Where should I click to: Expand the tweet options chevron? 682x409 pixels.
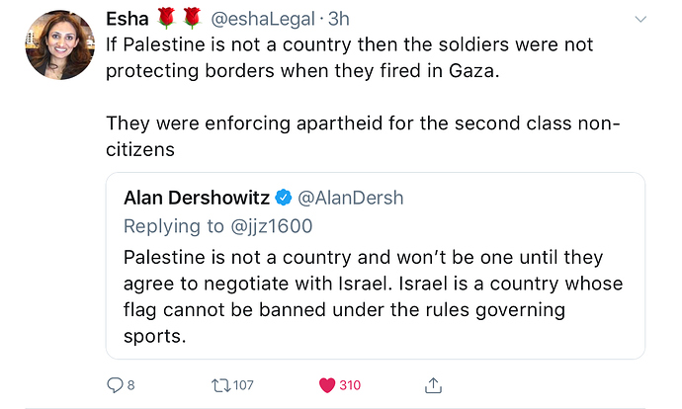(640, 19)
